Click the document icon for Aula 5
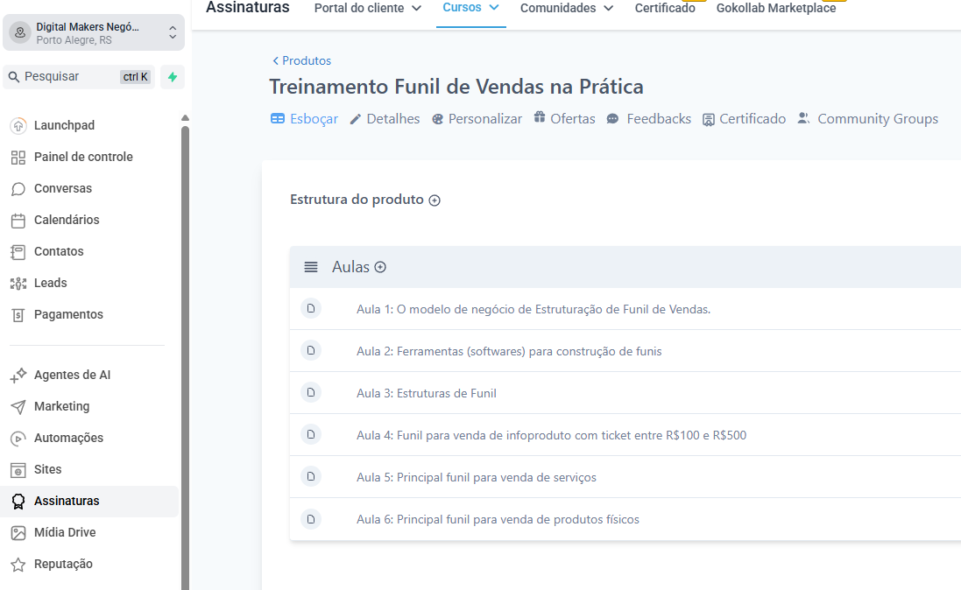The width and height of the screenshot is (961, 590). tap(311, 476)
